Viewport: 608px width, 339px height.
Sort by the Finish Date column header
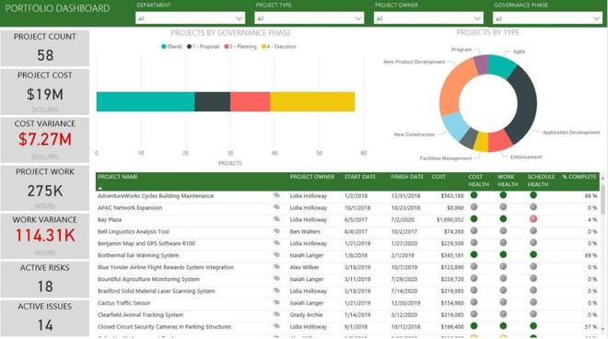pyautogui.click(x=407, y=177)
